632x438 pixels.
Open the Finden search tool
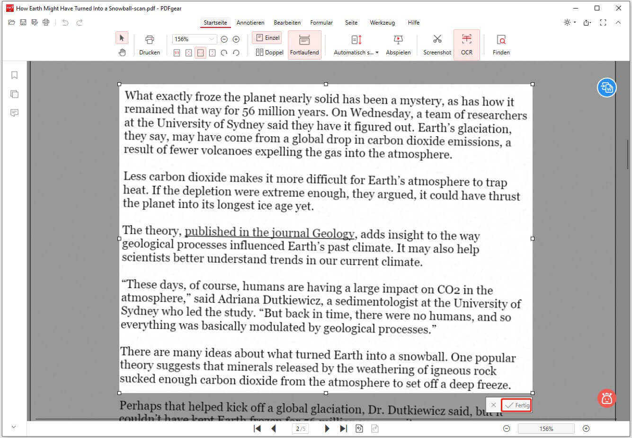[x=501, y=44]
